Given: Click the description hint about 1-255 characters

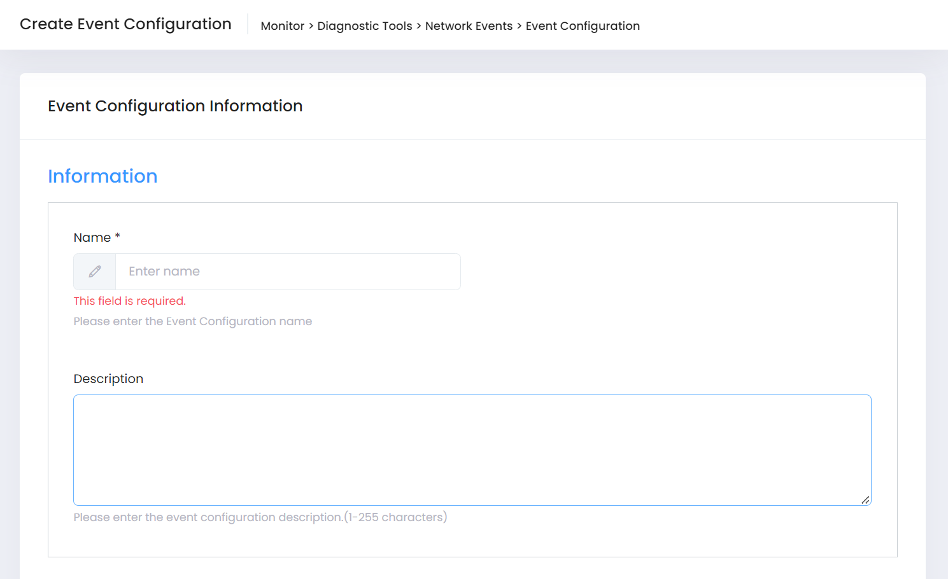Looking at the screenshot, I should click(x=260, y=517).
